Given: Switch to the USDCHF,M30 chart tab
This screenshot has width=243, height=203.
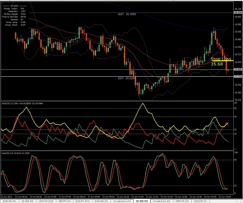Looking at the screenshot, I should click(46, 201).
